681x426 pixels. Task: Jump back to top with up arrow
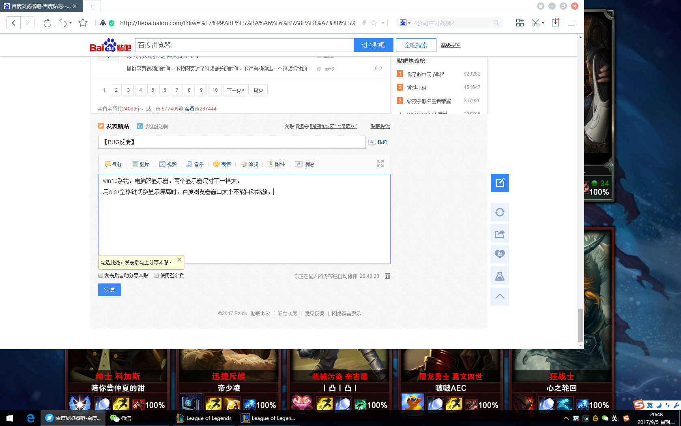[500, 296]
